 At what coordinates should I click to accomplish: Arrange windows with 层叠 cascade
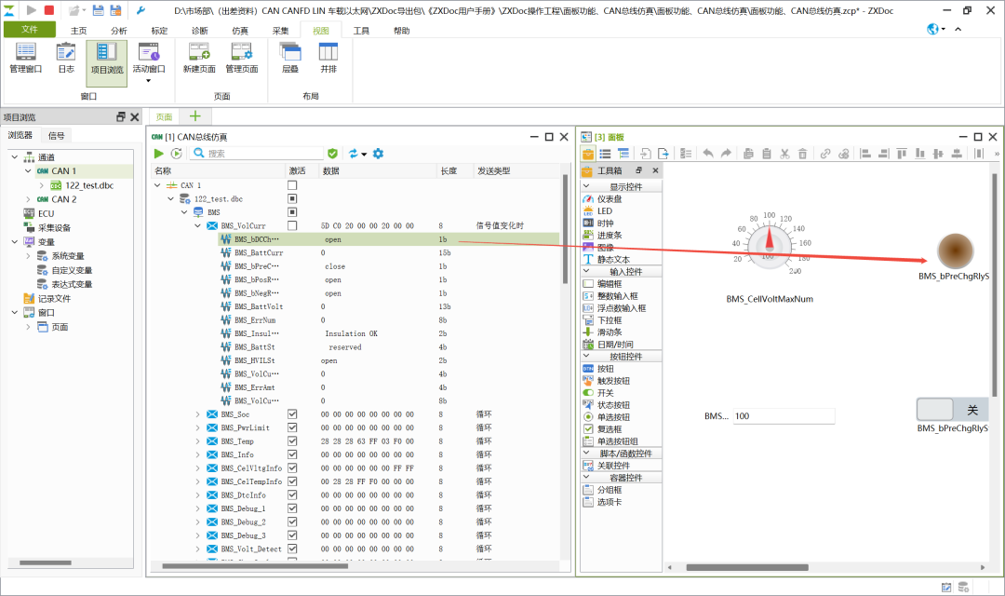pos(290,59)
